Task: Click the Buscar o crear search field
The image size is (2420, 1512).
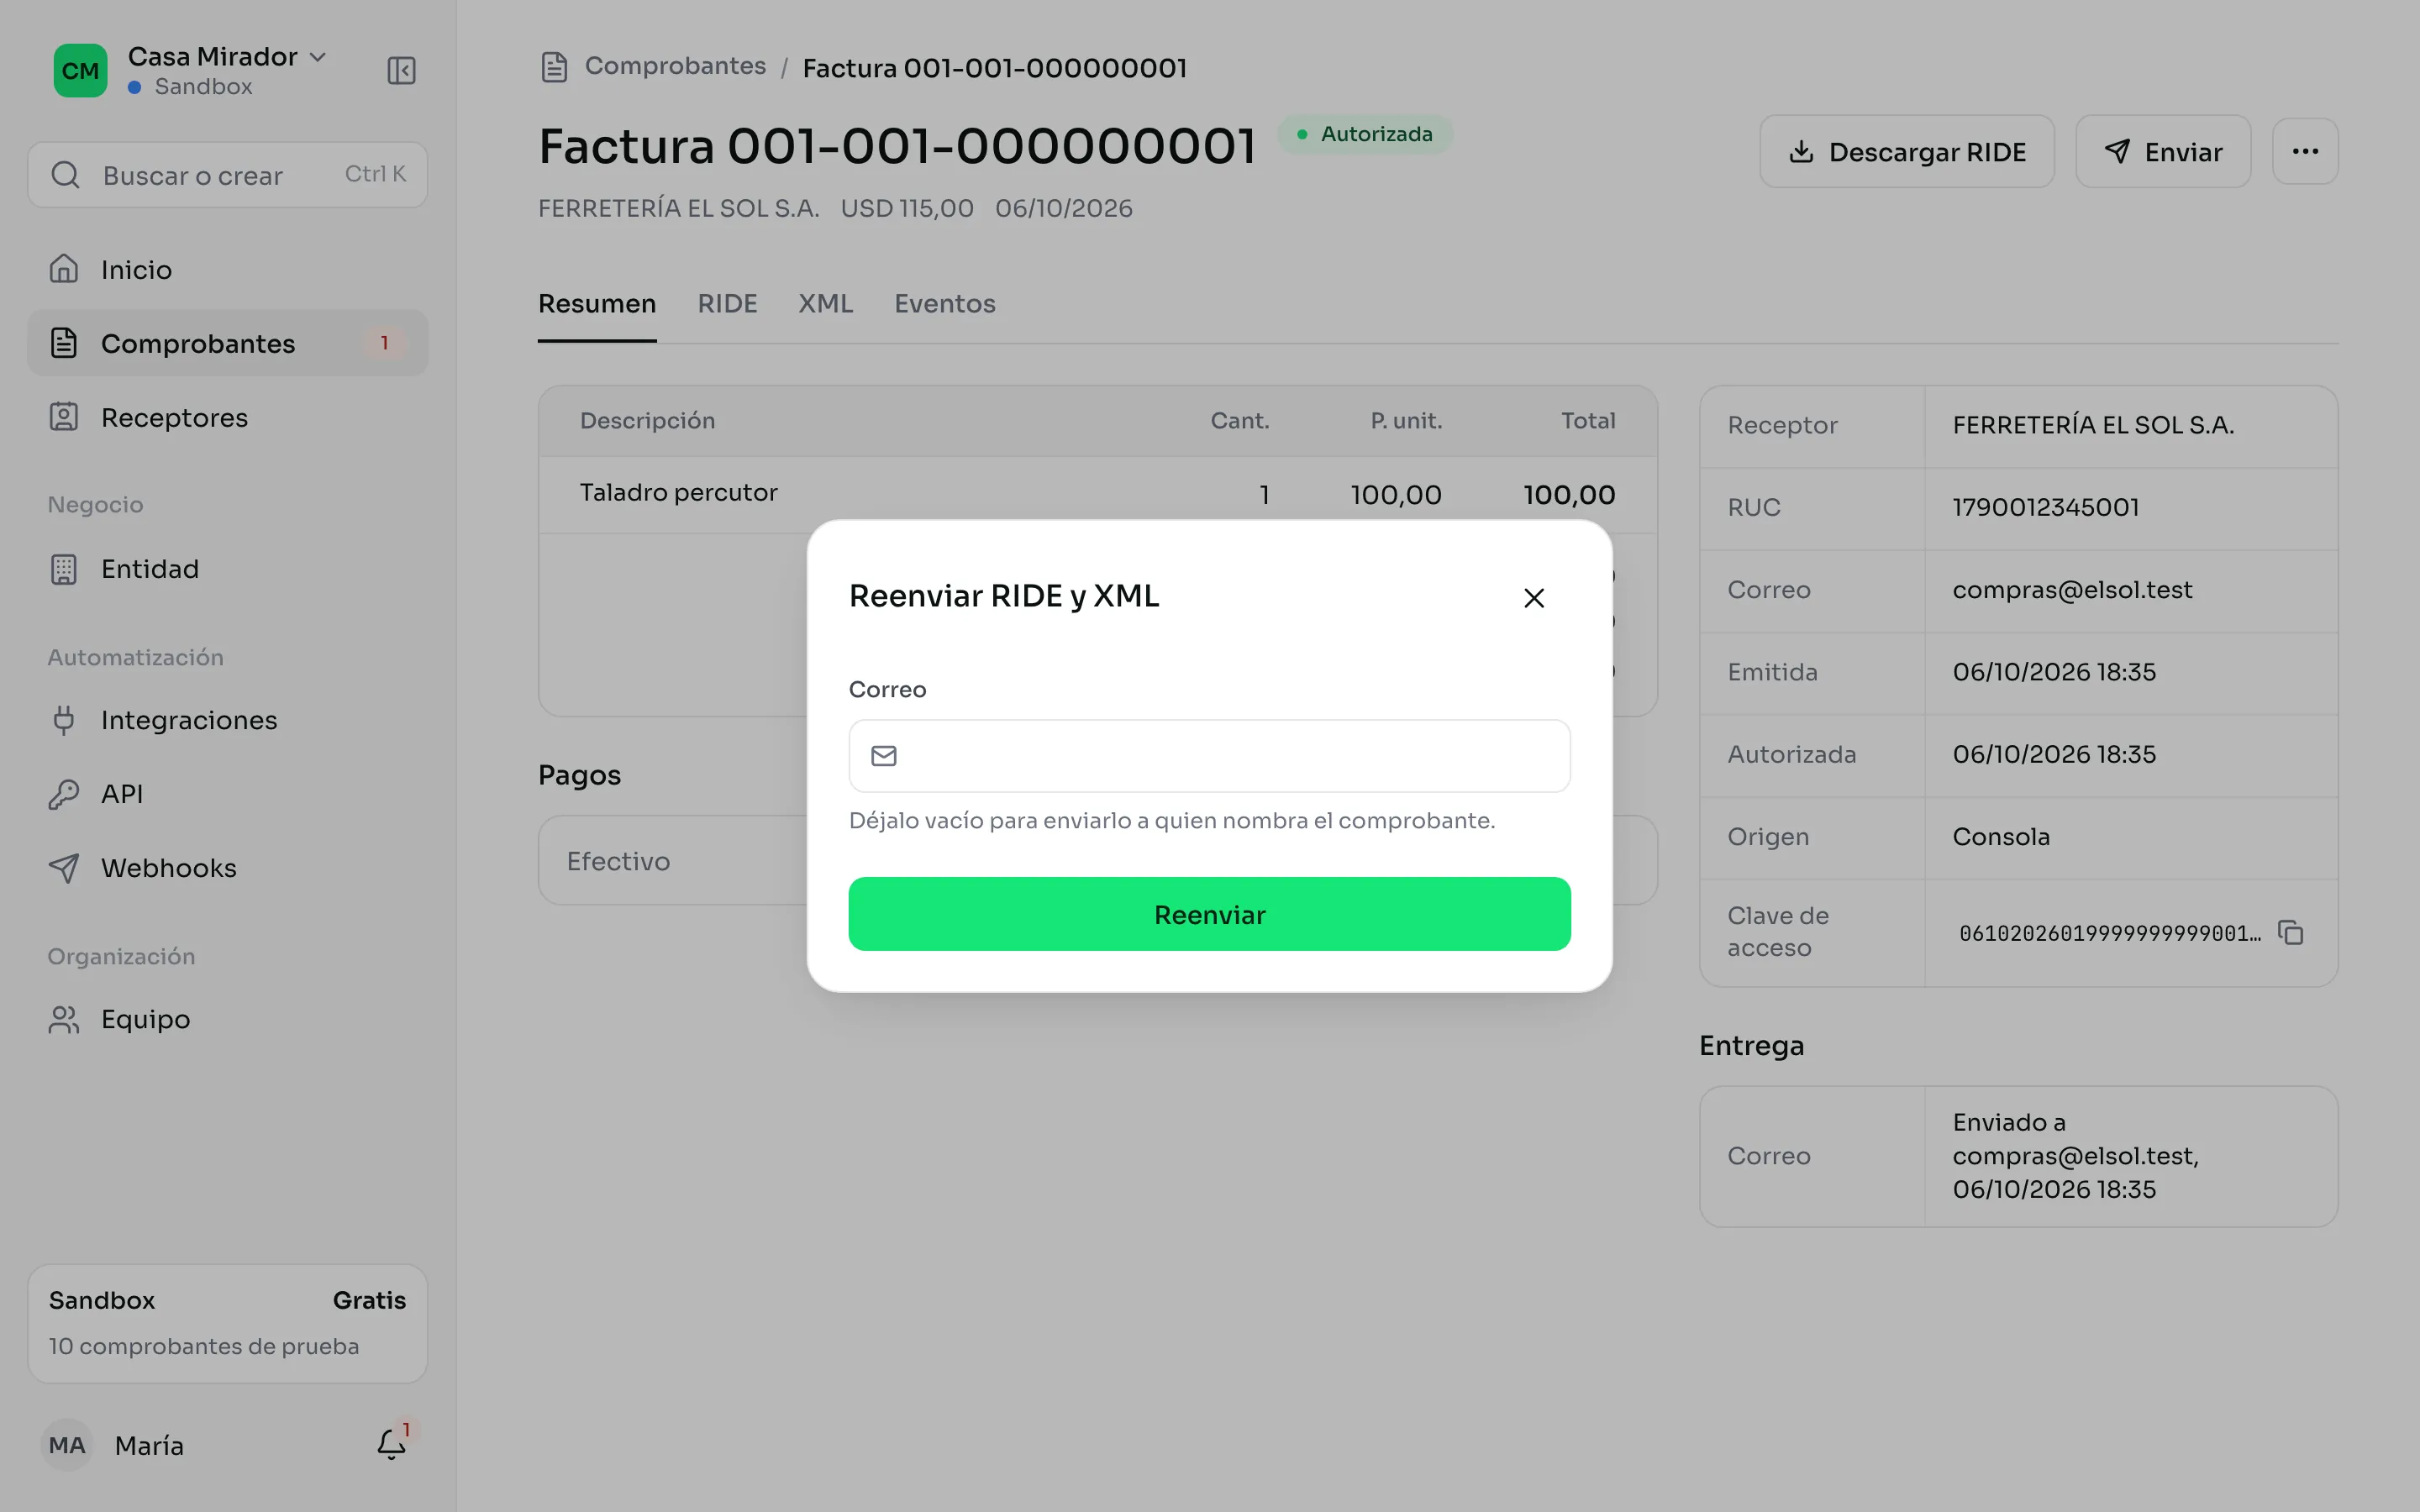Action: click(228, 175)
